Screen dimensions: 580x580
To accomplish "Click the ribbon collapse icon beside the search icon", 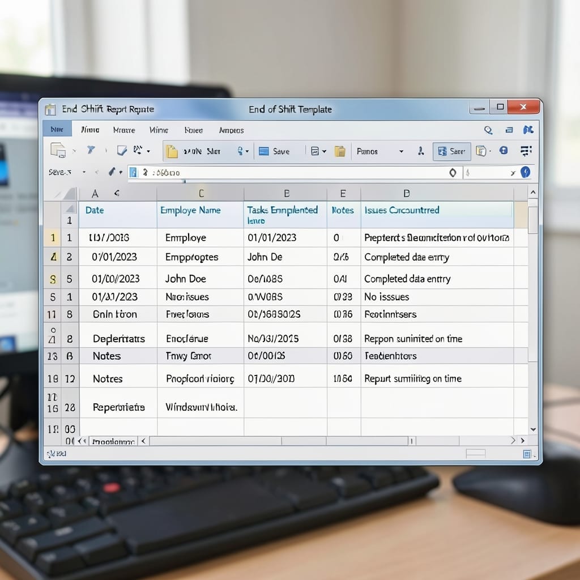I will (509, 130).
